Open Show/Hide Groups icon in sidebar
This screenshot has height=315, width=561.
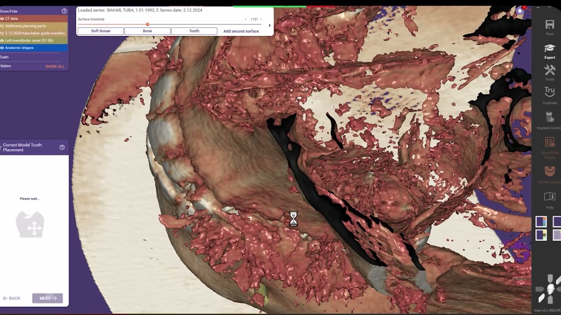550,142
